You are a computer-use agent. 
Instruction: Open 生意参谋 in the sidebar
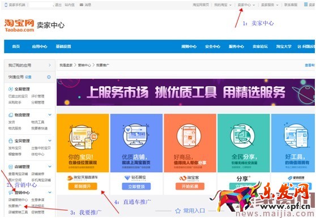[x=38, y=200]
